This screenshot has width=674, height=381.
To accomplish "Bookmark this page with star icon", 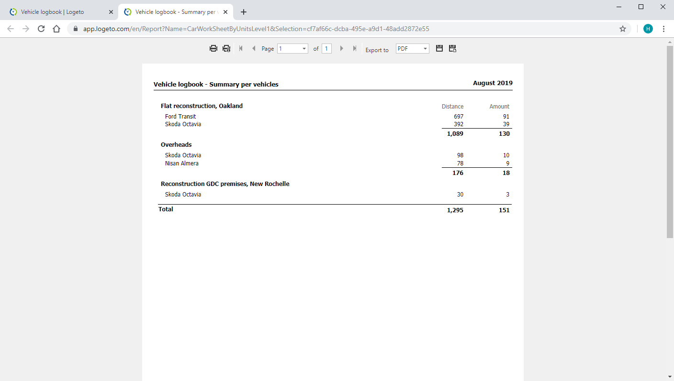I will tap(623, 29).
